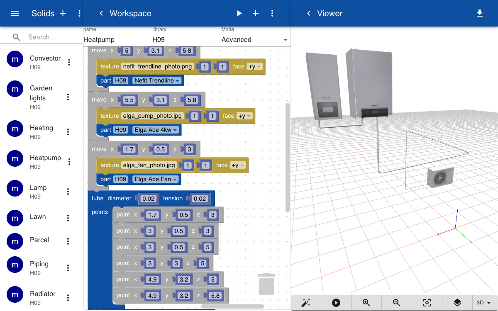Collapse the Workspace panel back arrow
Viewport: 498px width, 311px height.
(x=101, y=13)
